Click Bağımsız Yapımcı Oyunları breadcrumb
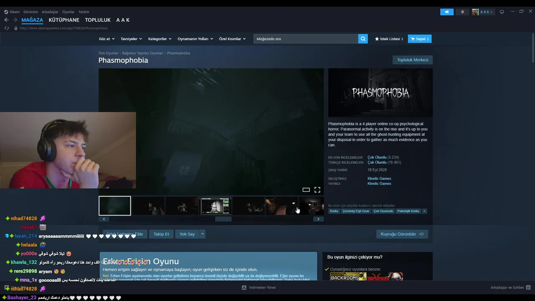Screen dimensions: 535x301 click(x=143, y=53)
